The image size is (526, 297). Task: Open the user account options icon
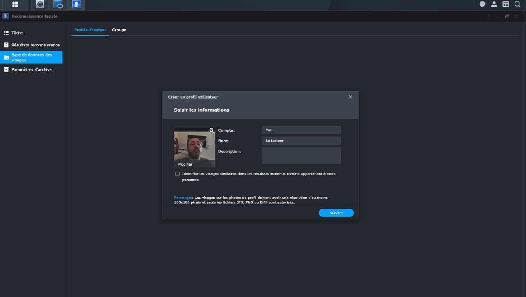(x=494, y=4)
